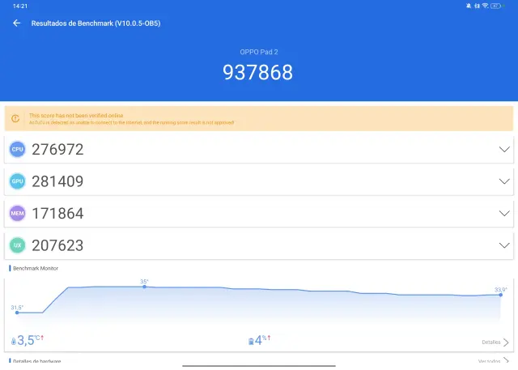Viewport: 518px width, 370px height.
Task: Expand the MEM score 171864 row
Action: (x=504, y=213)
